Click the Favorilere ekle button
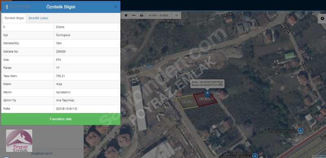The image size is (326, 158). (61, 119)
